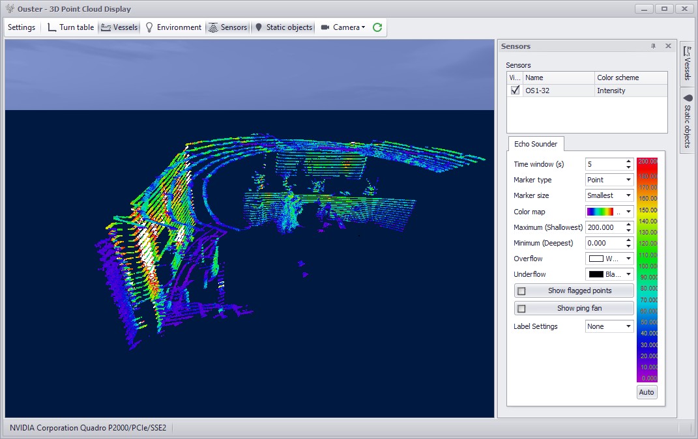Open the Settings menu
Image resolution: width=698 pixels, height=439 pixels.
tap(22, 27)
